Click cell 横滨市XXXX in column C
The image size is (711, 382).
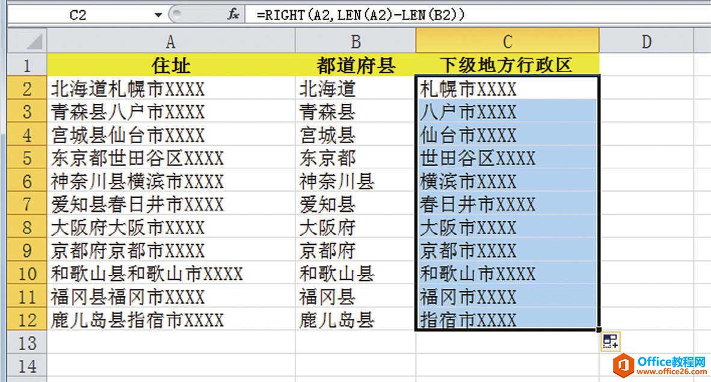coord(508,180)
